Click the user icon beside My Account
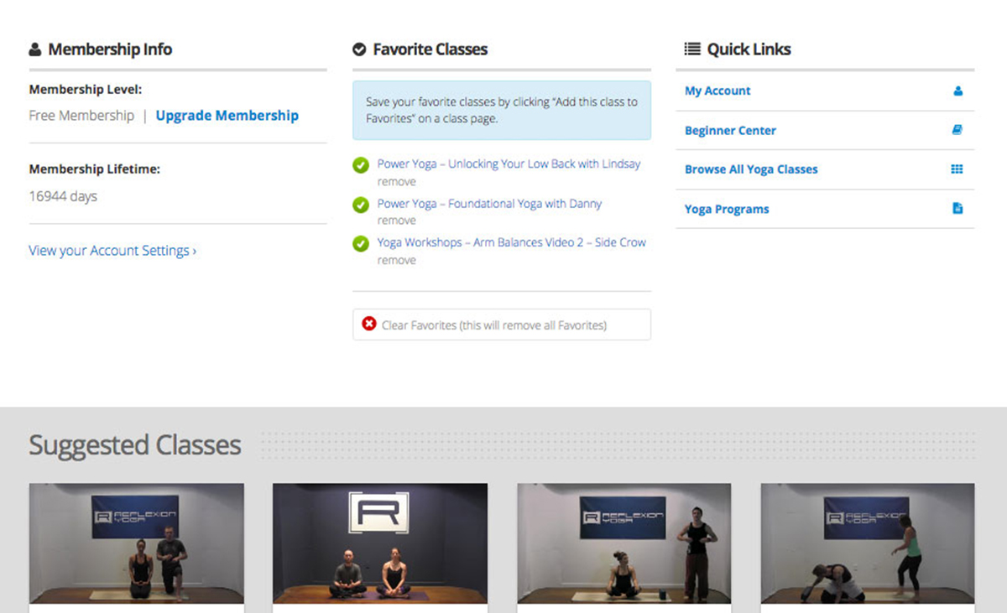Viewport: 1007px width, 613px height. pos(957,91)
